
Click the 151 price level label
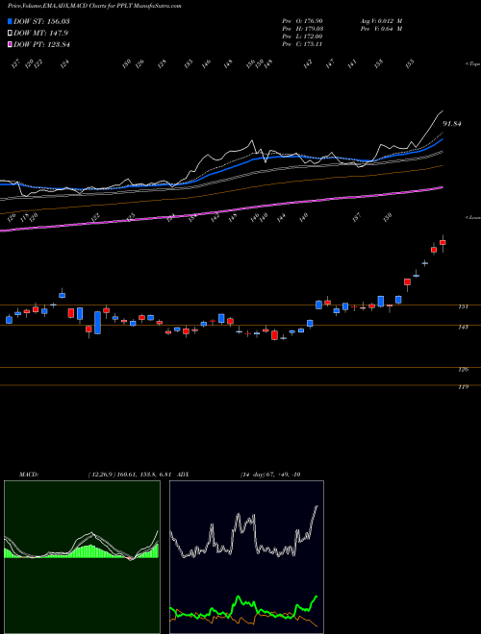point(463,306)
